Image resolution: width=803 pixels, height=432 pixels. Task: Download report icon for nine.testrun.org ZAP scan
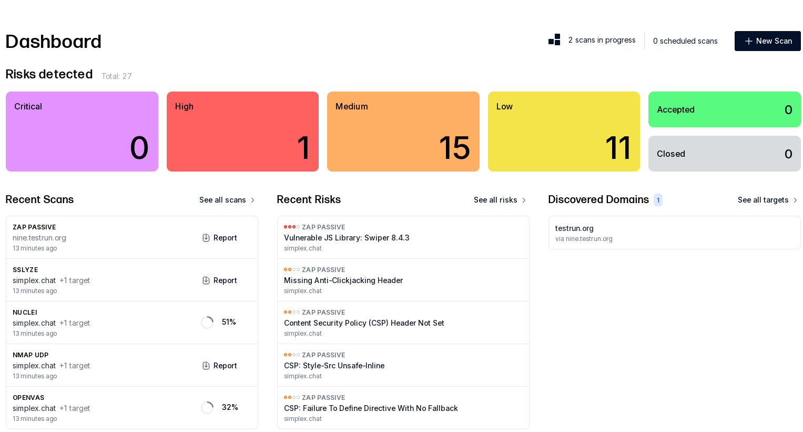pyautogui.click(x=206, y=238)
